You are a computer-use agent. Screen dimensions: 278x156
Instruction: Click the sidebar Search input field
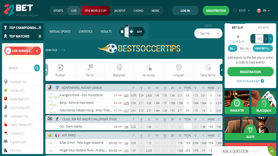click(x=19, y=68)
